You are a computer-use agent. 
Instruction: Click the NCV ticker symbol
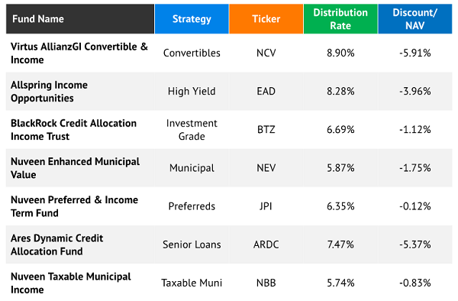266,53
